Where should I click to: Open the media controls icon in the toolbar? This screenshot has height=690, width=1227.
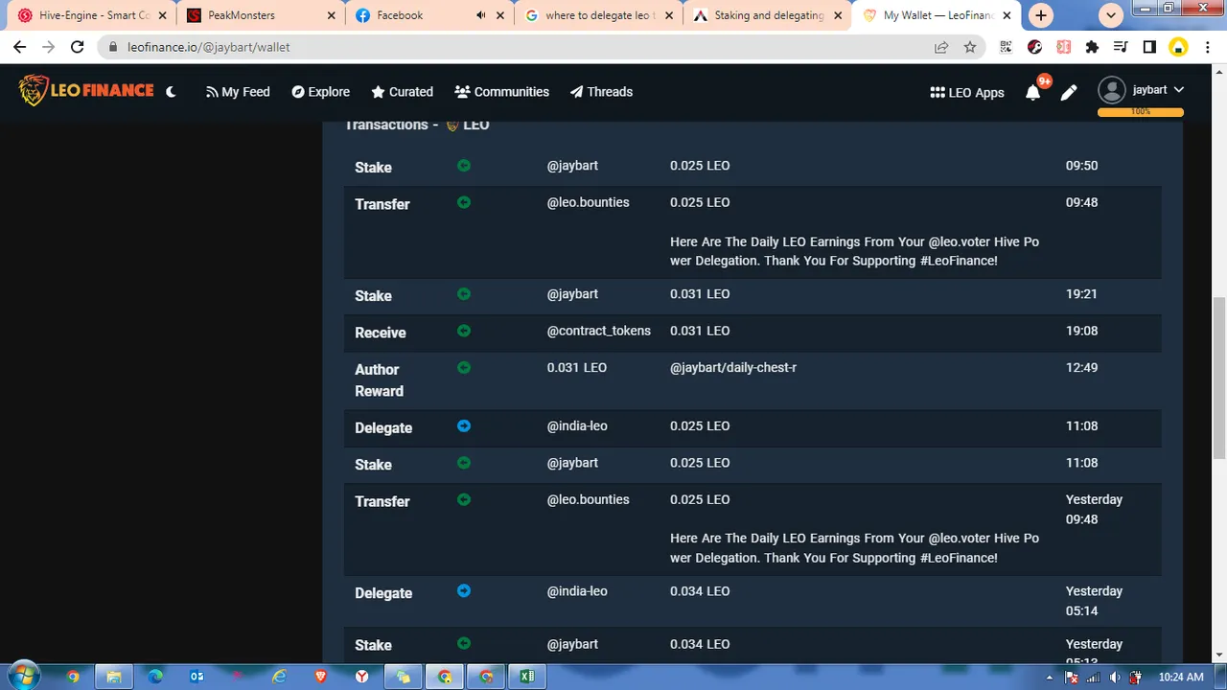tap(1121, 47)
